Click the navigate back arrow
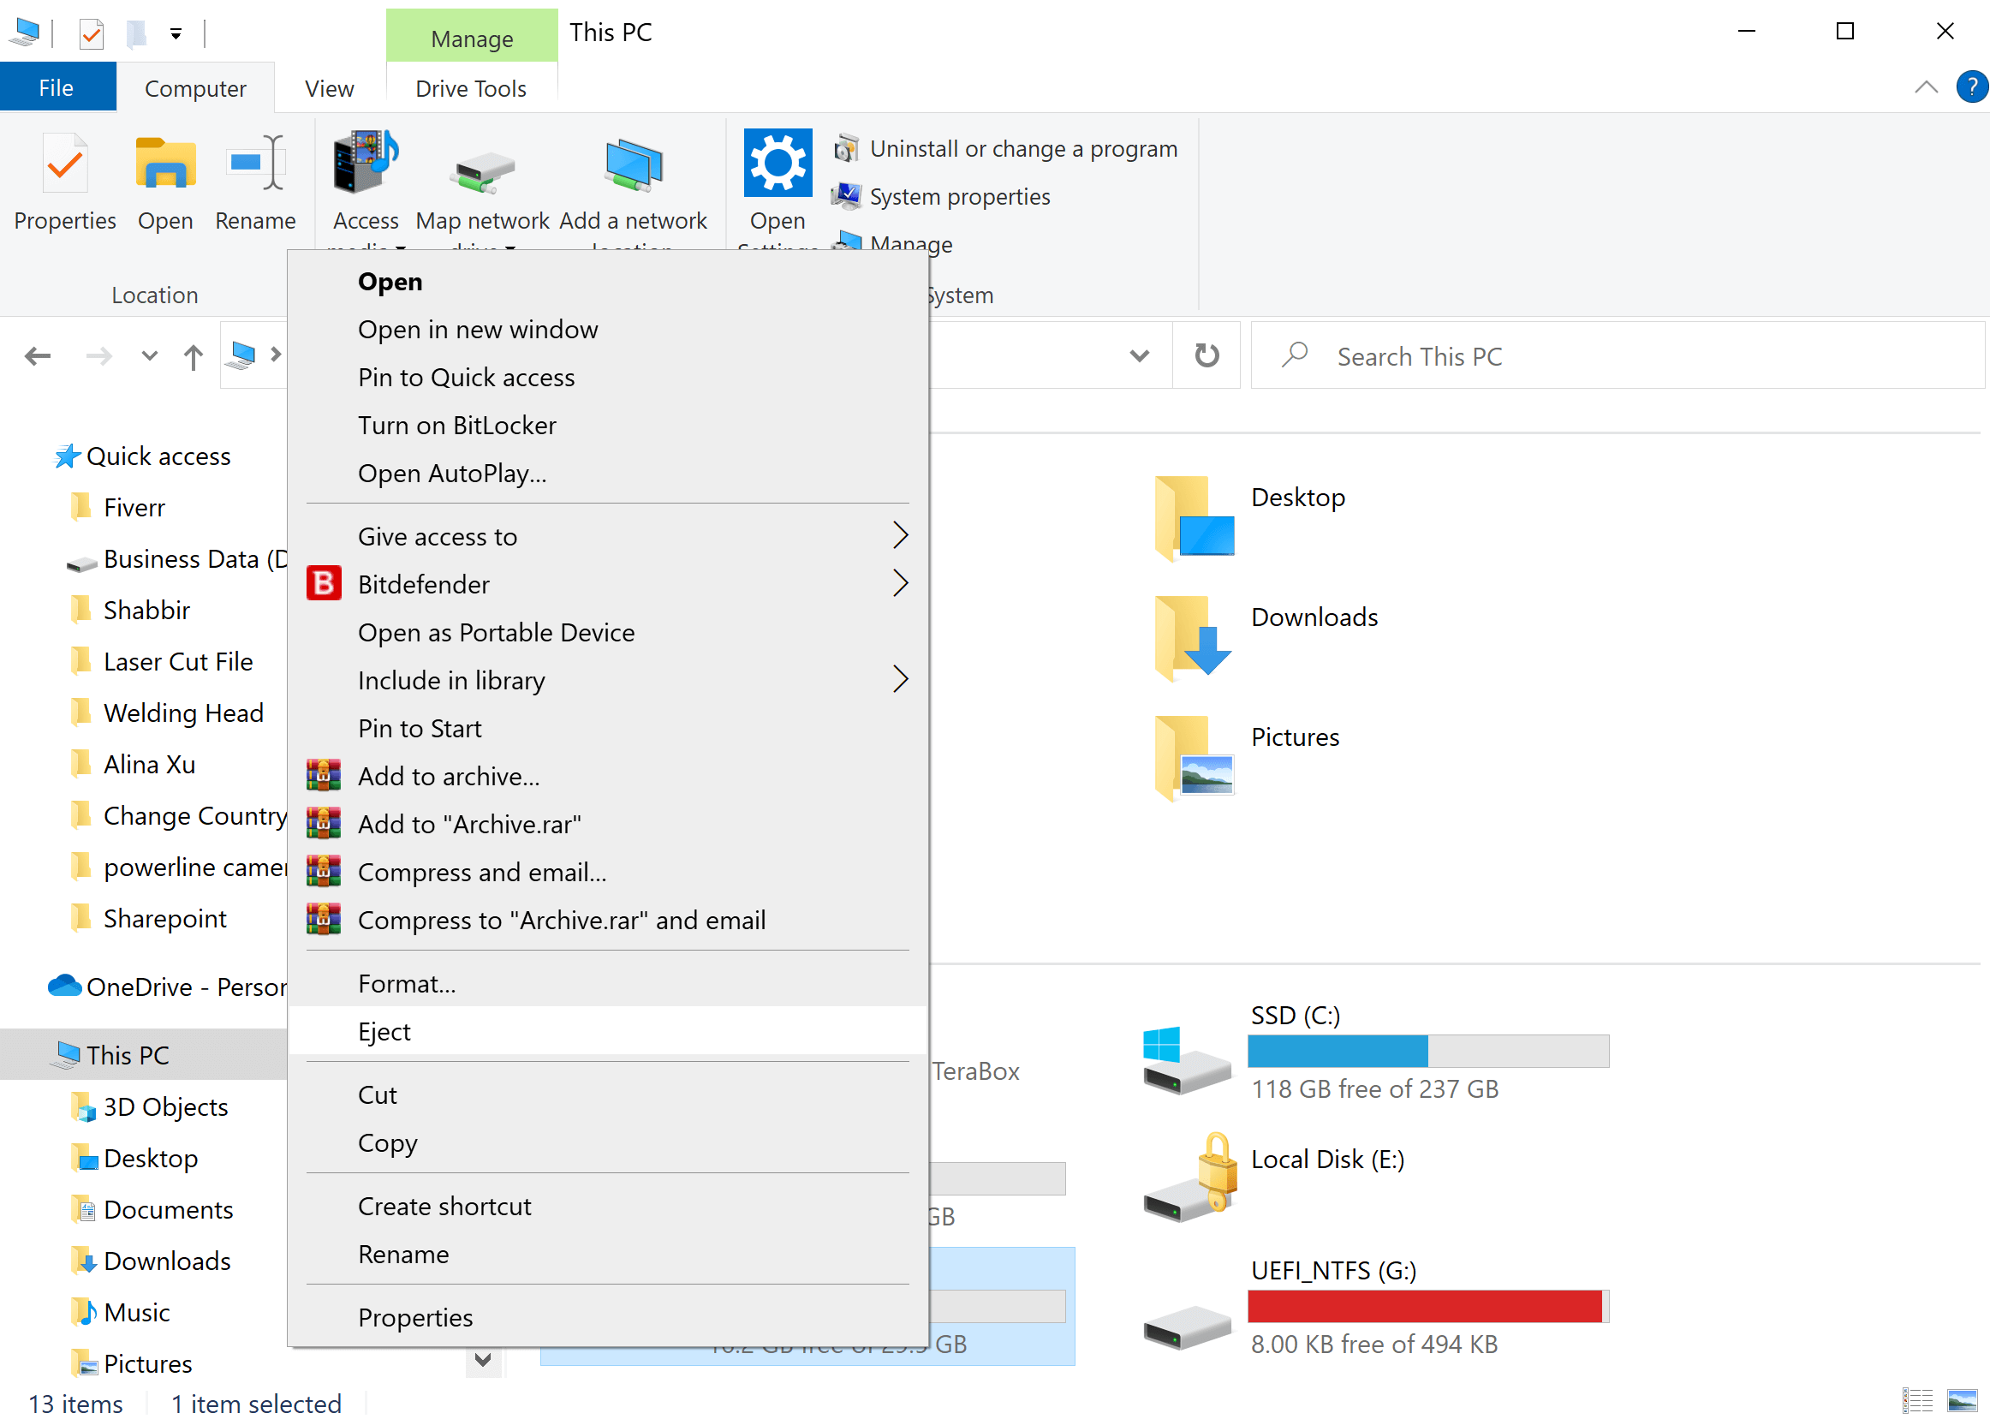 coord(38,355)
